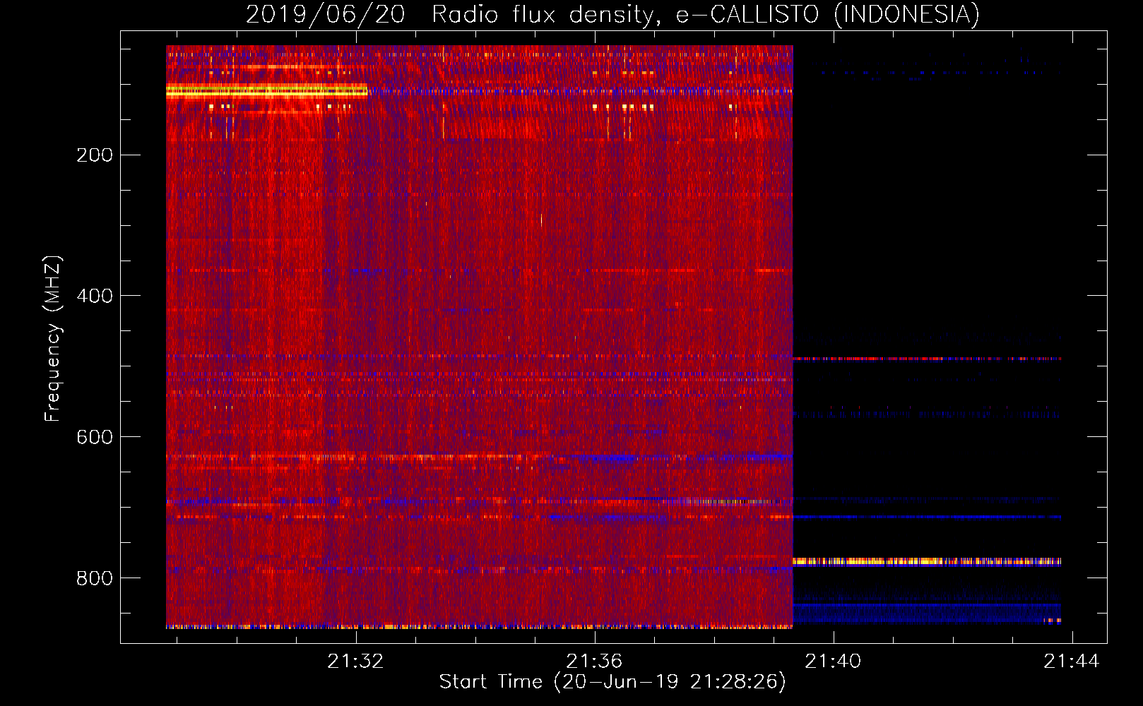Click the Frequency (MHZ) axis label
The width and height of the screenshot is (1143, 706).
pos(53,339)
